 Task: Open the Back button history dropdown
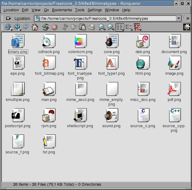pyautogui.click(x=21, y=30)
